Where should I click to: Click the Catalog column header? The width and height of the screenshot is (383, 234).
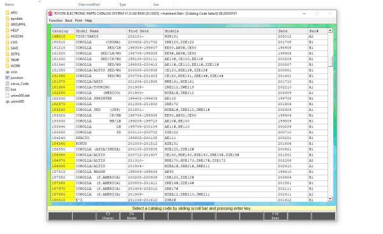63,31
